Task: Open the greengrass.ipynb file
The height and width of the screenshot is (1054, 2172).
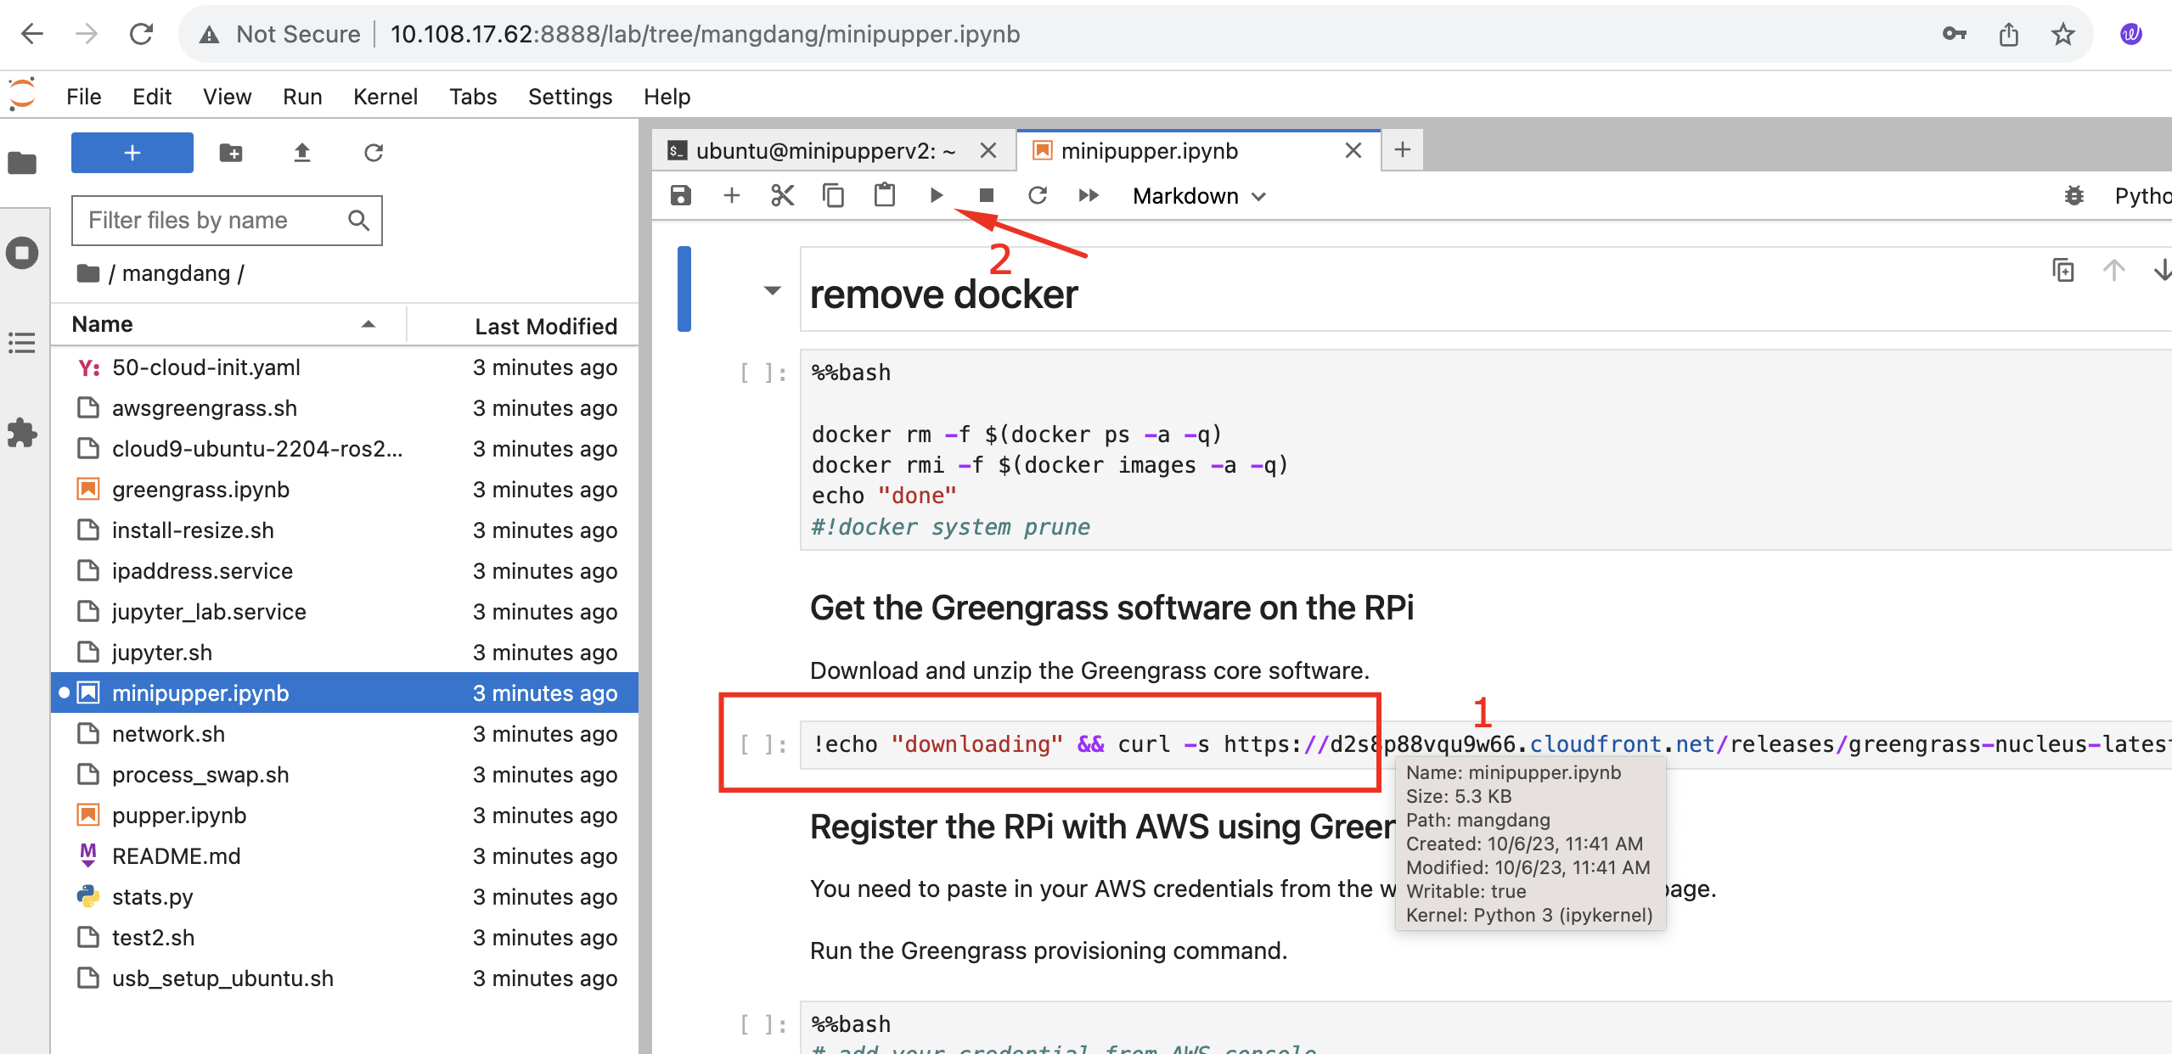Action: [200, 490]
